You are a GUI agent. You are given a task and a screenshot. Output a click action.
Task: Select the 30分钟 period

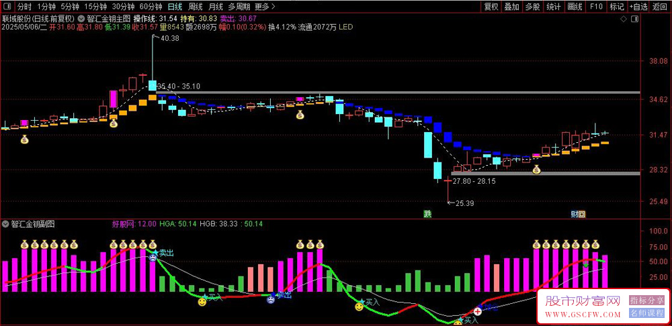coord(124,7)
